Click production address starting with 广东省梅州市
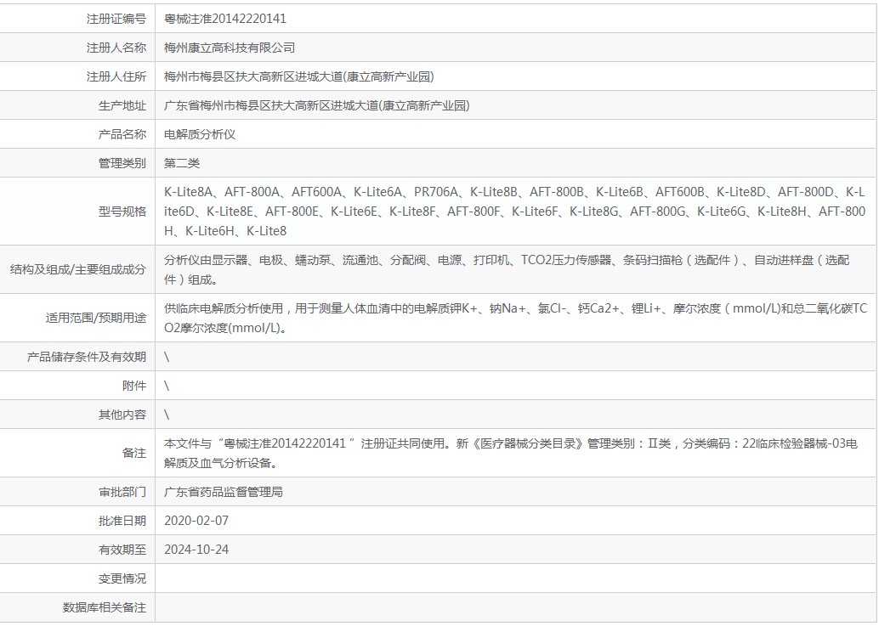This screenshot has height=632, width=879. pyautogui.click(x=317, y=106)
